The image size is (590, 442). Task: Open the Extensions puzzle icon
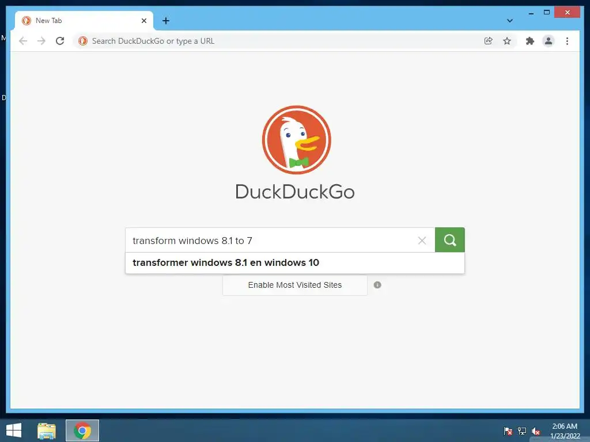pos(530,41)
